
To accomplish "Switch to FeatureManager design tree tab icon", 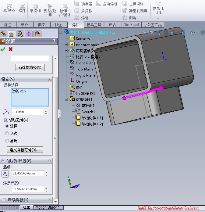I will [3, 34].
